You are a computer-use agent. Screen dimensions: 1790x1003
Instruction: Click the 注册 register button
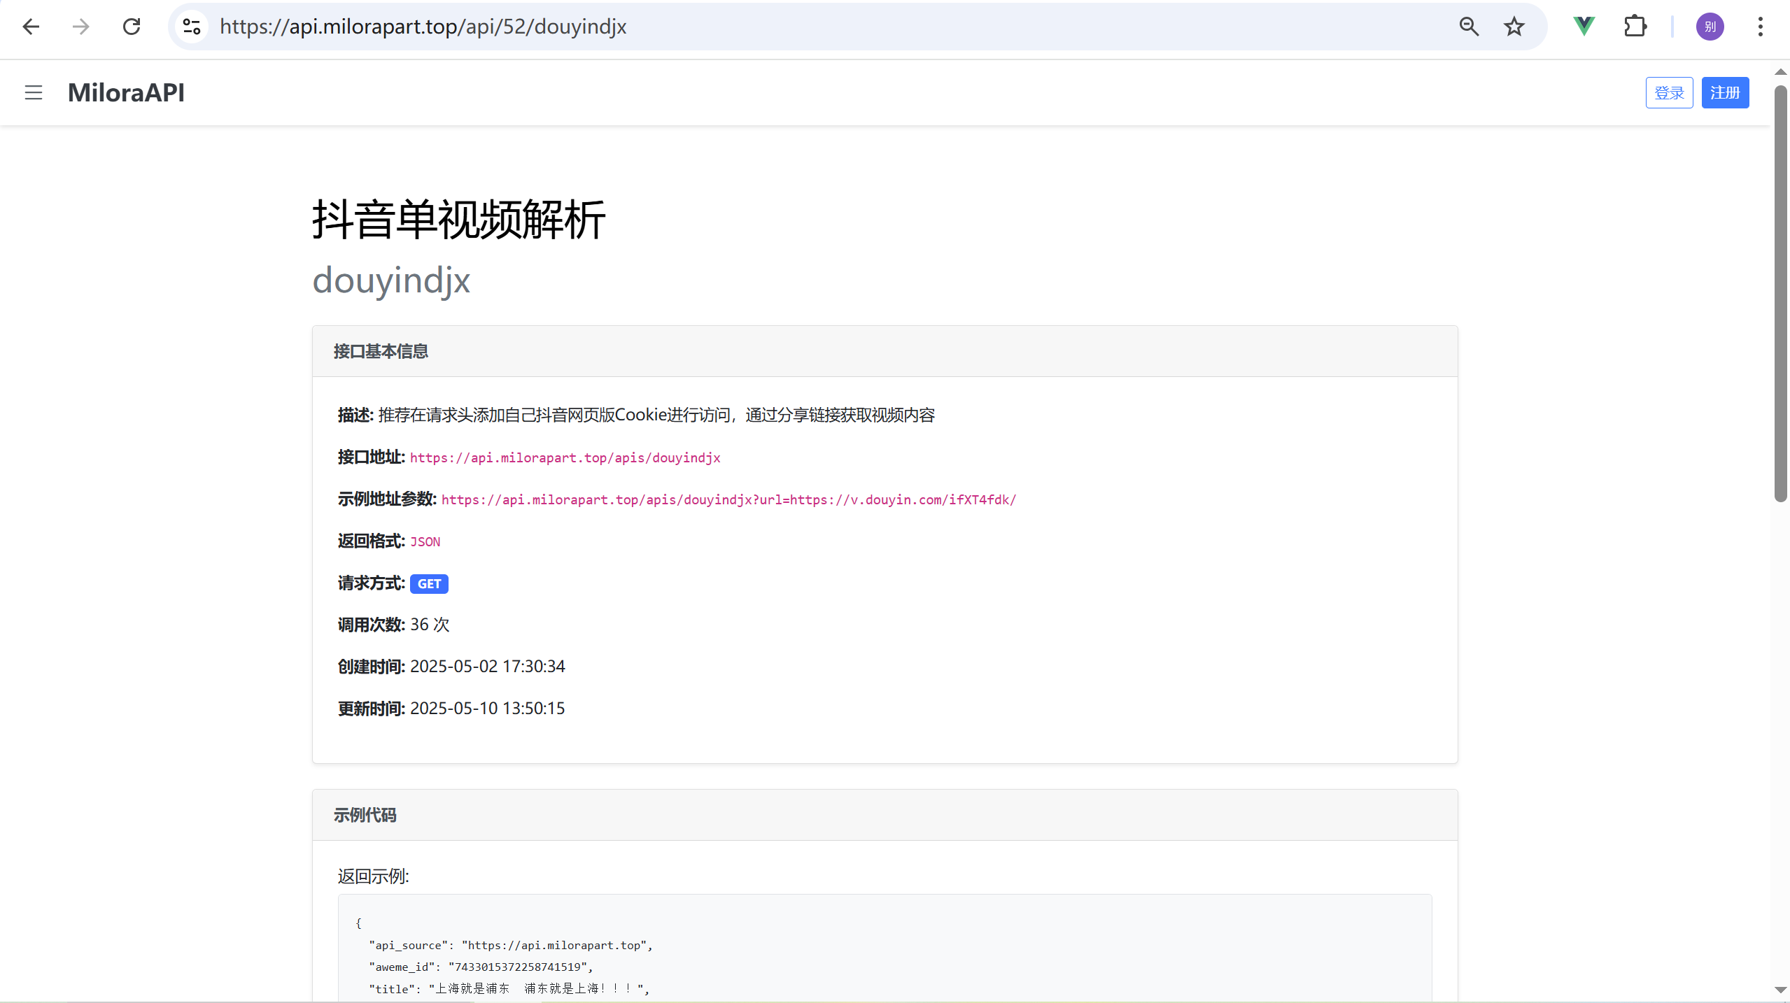tap(1725, 92)
